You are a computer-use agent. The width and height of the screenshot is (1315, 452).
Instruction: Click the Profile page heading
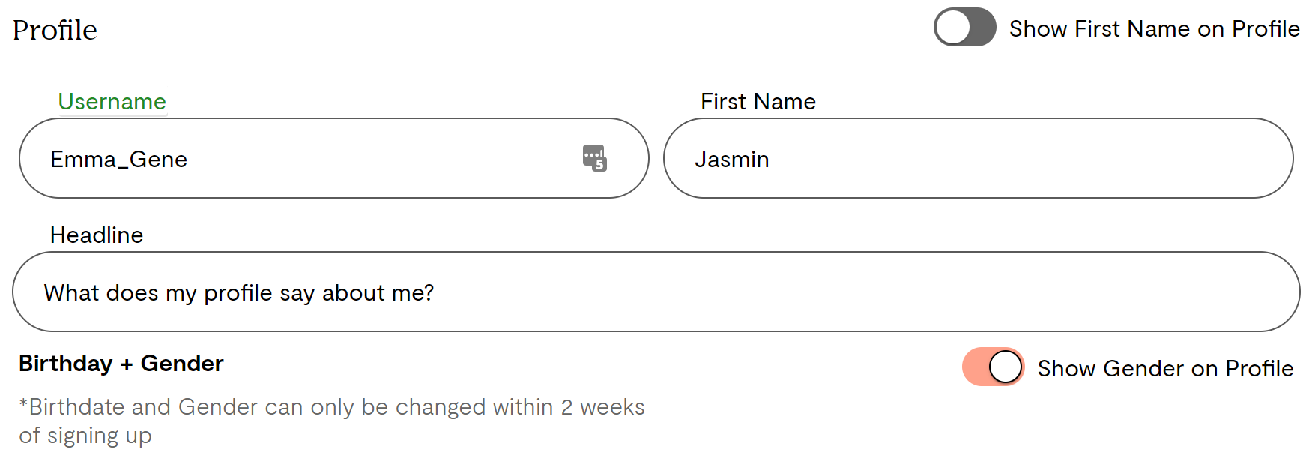(55, 28)
